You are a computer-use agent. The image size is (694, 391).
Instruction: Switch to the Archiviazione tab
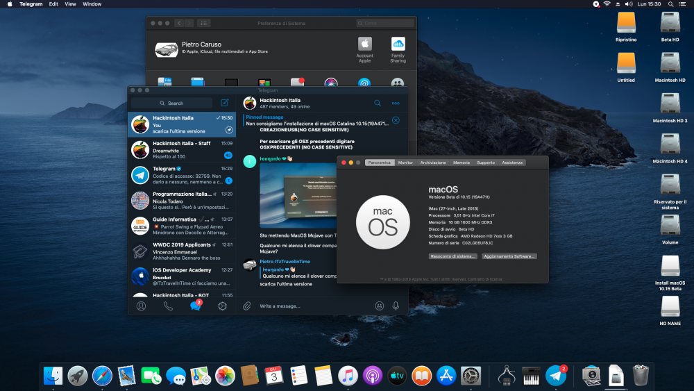pyautogui.click(x=433, y=163)
